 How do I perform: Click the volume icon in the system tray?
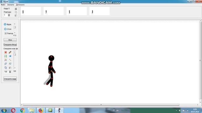180,110
